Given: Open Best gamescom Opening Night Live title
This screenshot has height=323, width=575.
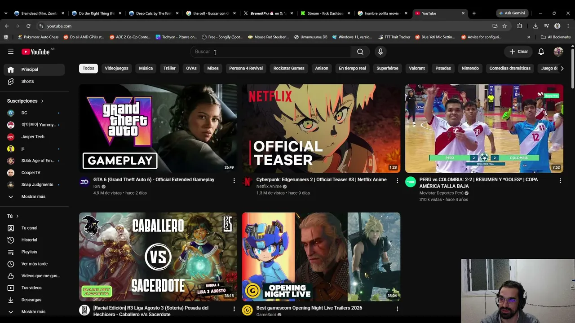Looking at the screenshot, I should [x=309, y=308].
